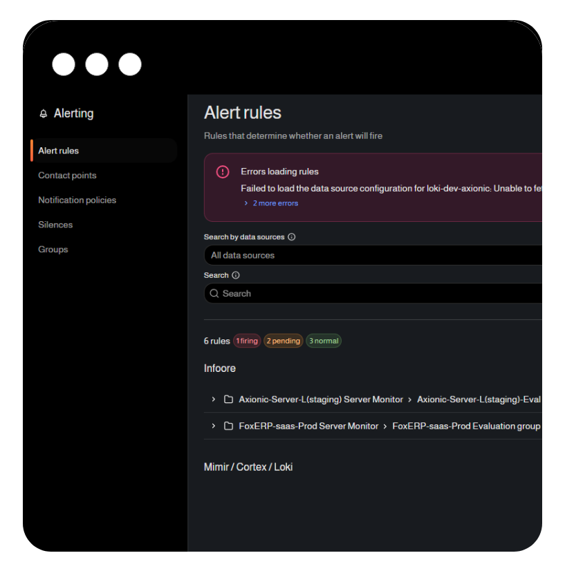
Task: Open the All data sources dropdown
Action: tap(373, 255)
